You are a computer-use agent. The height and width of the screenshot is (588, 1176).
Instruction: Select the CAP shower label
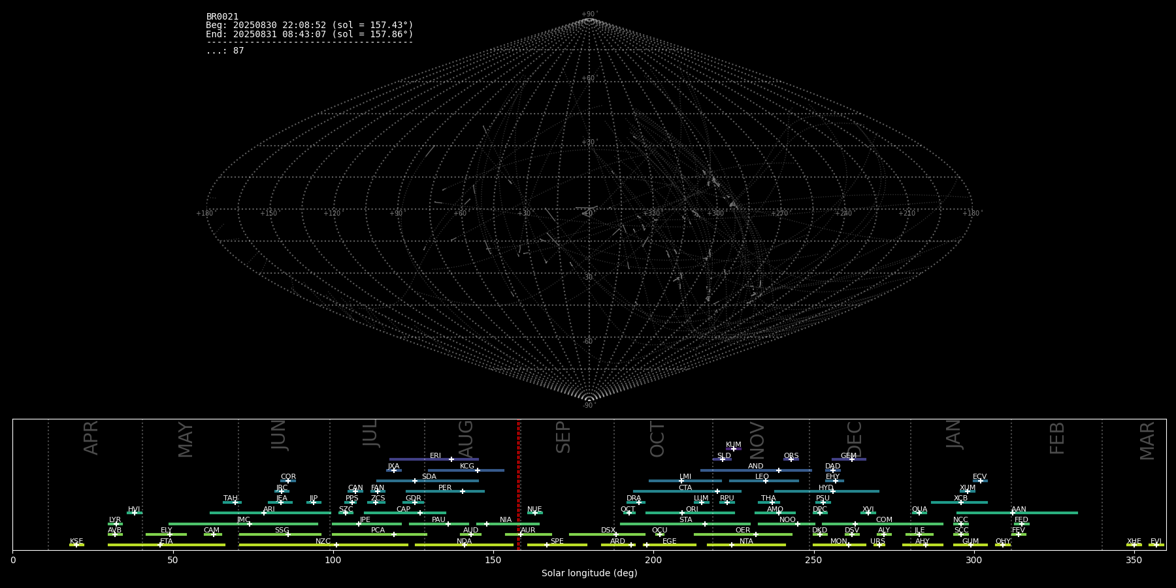coord(404,510)
